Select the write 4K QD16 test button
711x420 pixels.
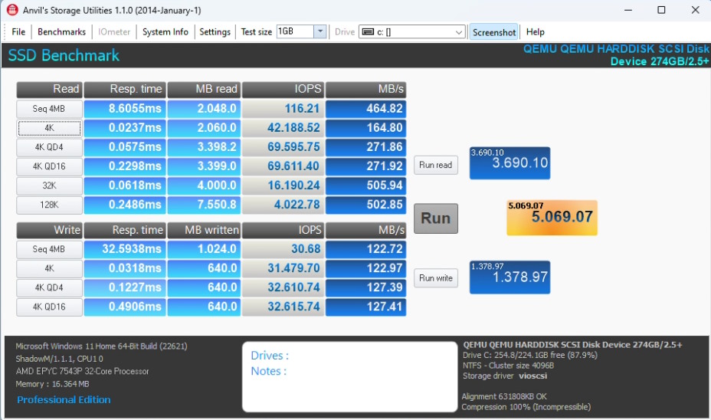pyautogui.click(x=50, y=307)
